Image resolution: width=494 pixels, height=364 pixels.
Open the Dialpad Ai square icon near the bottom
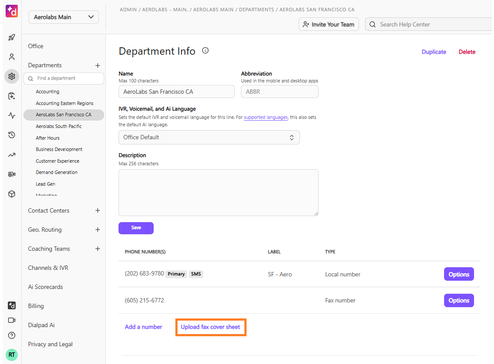click(12, 305)
